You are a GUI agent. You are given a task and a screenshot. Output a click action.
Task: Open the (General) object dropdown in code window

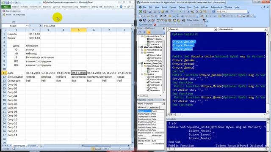click(x=215, y=30)
